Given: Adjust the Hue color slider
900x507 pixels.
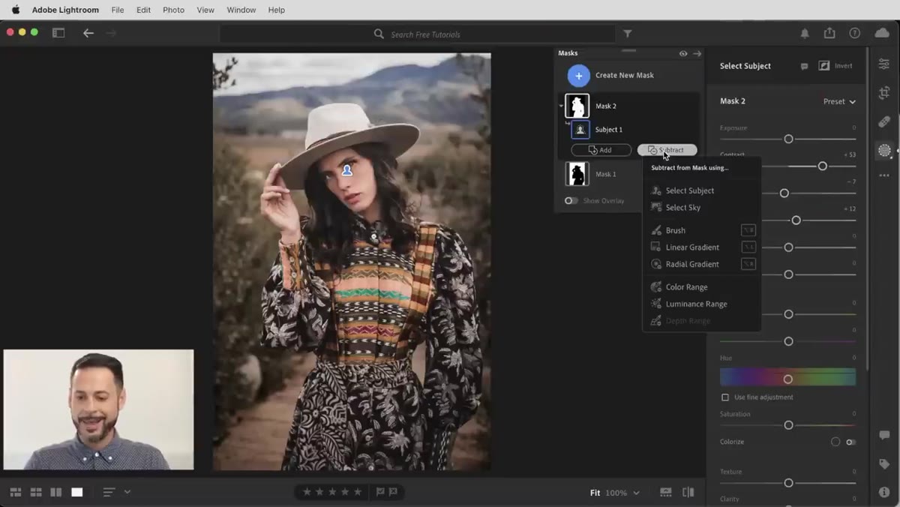Looking at the screenshot, I should click(787, 377).
